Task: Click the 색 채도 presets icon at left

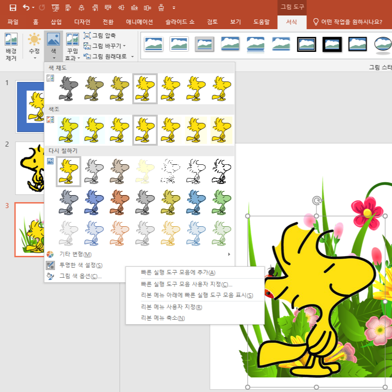Action: (50, 78)
